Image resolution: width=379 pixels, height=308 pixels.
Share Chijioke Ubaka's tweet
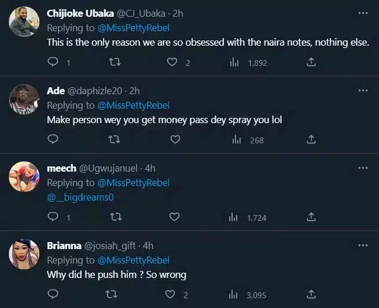tap(311, 62)
